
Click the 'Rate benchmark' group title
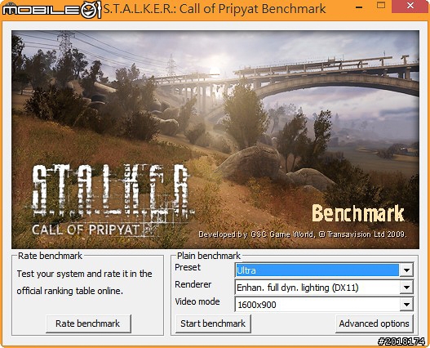pos(50,256)
